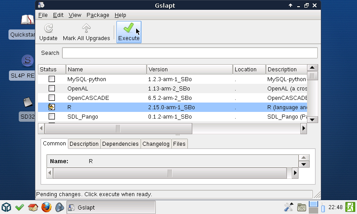Select Gslapt taskbar window button
This screenshot has width=357, height=214.
click(111, 207)
